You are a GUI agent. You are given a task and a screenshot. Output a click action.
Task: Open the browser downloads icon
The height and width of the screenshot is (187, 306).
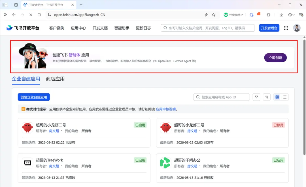tap(281, 15)
